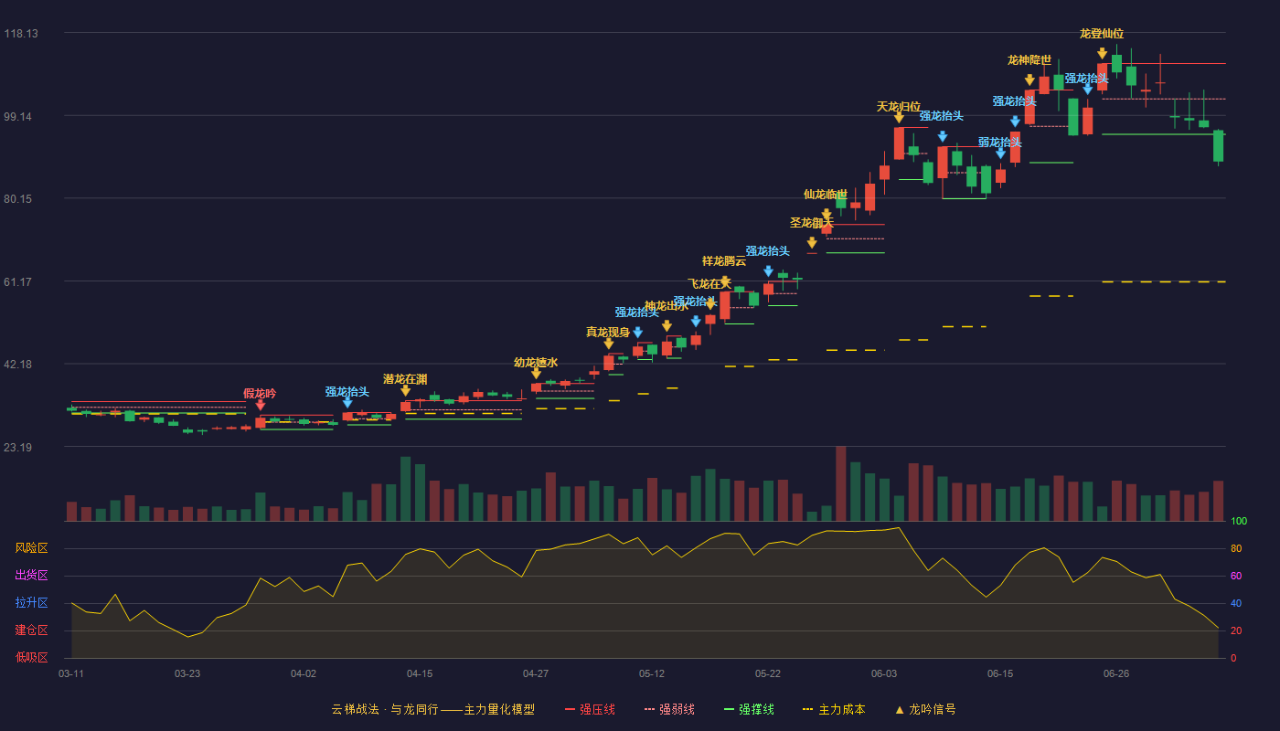Click the 06-15 date label
The width and height of the screenshot is (1280, 731).
(x=1000, y=673)
